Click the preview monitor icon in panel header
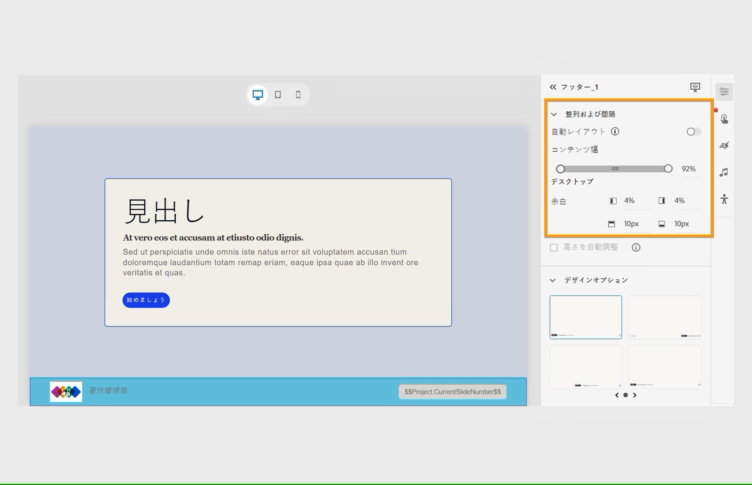This screenshot has width=752, height=485. 695,87
